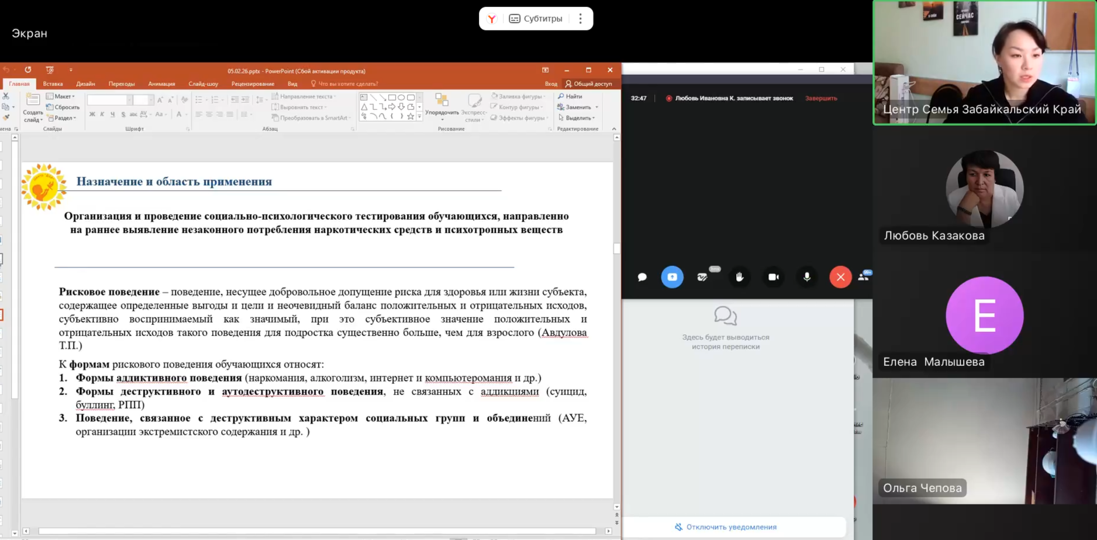Click the Что вы хотите сделать search field

347,84
